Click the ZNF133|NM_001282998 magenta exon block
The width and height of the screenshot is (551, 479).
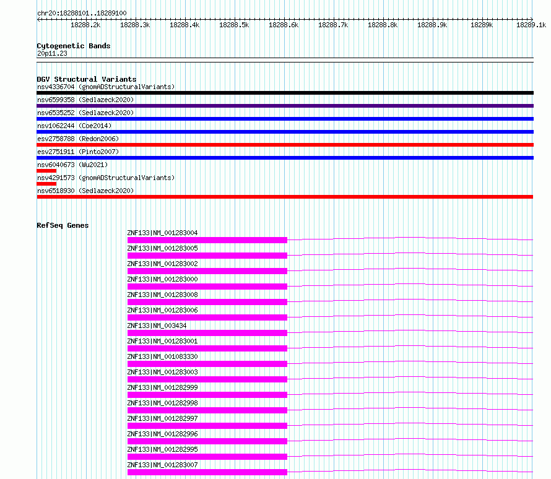(207, 410)
